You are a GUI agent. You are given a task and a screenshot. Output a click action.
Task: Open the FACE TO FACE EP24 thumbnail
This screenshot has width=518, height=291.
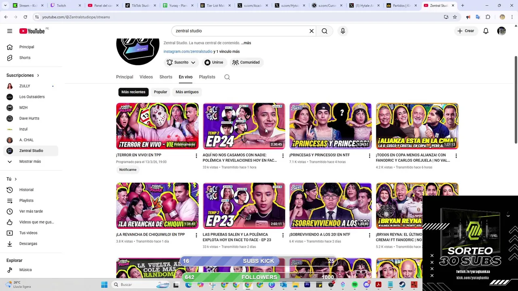click(x=244, y=126)
